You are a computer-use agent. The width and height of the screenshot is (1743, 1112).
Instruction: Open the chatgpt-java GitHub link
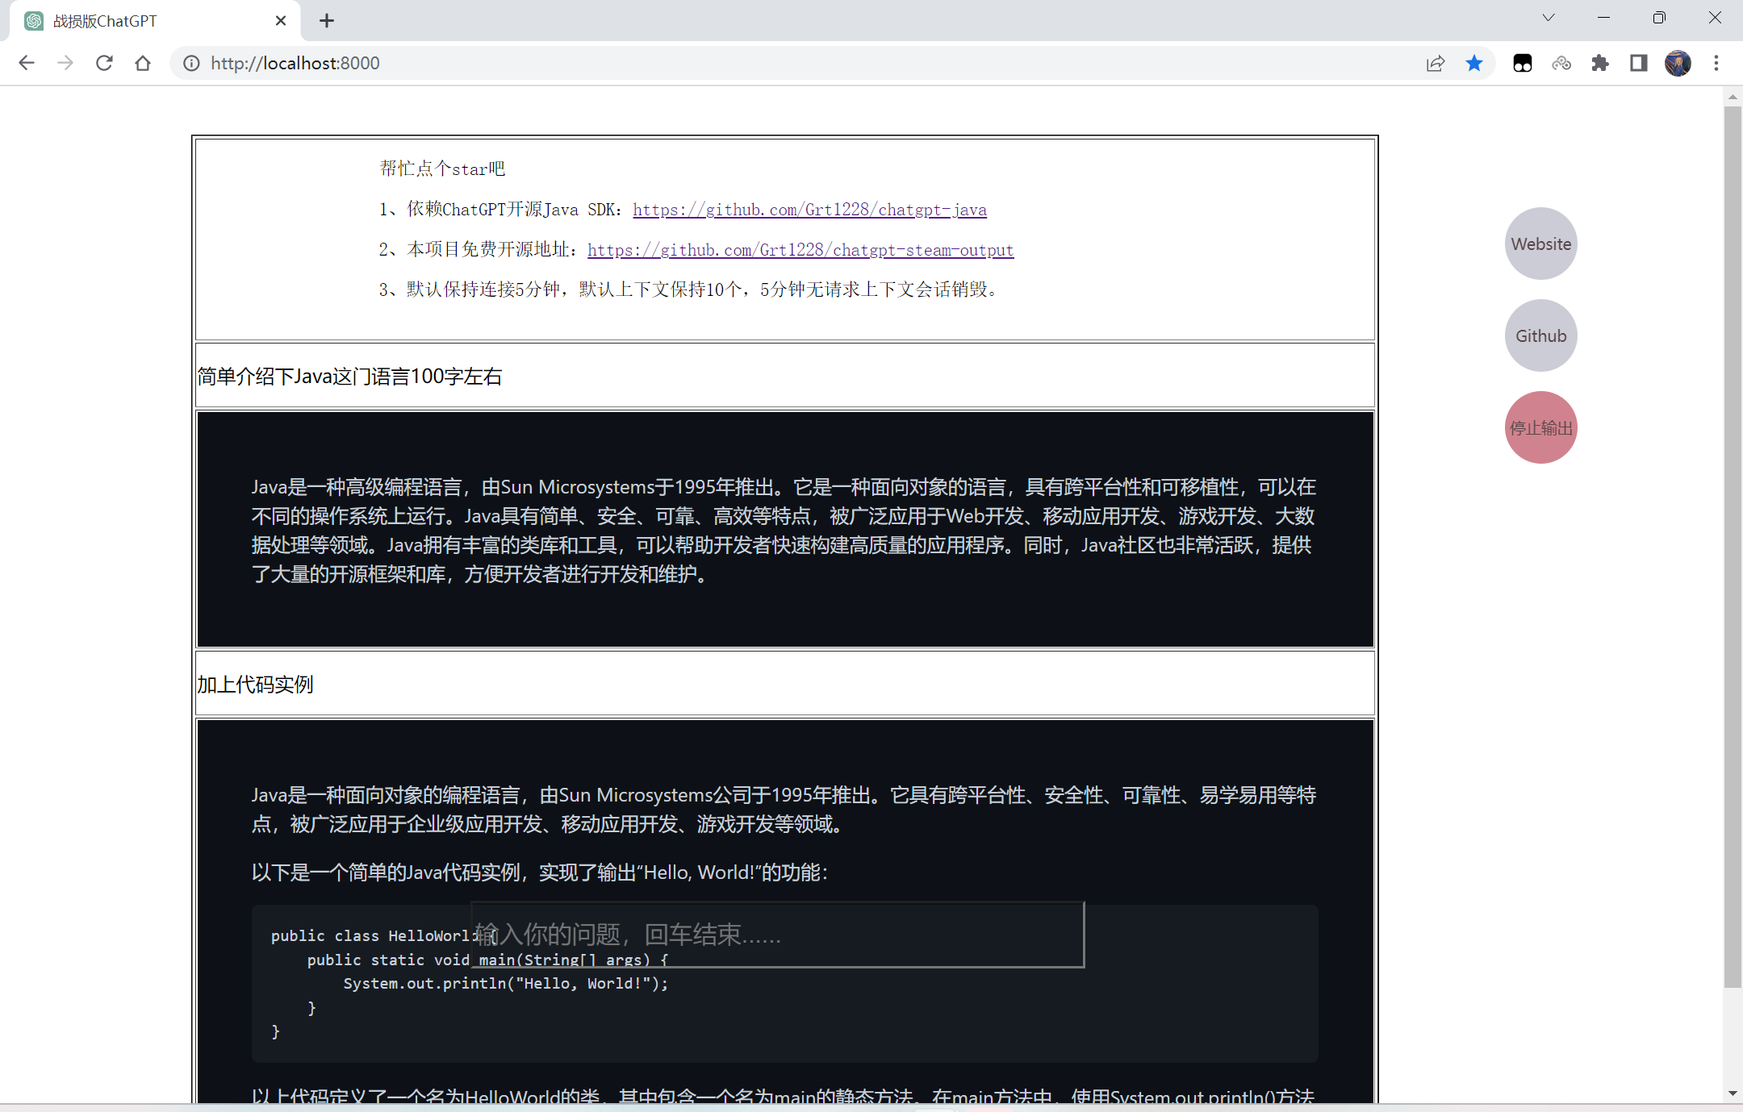(809, 210)
